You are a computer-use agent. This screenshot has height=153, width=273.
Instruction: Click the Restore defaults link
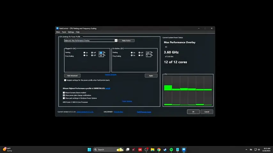coord(111,75)
